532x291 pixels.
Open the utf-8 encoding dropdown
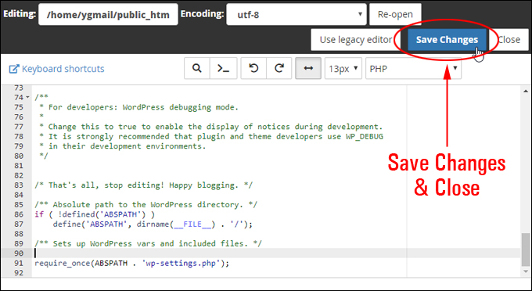click(297, 15)
